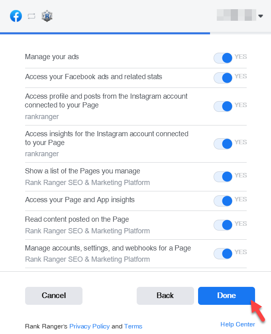This screenshot has height=334, width=271.
Task: Visit the Help Center link
Action: pos(238,324)
